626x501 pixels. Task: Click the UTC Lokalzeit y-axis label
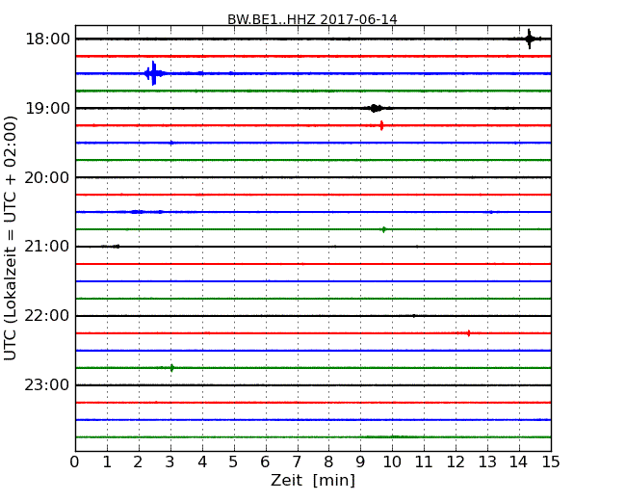[11, 238]
